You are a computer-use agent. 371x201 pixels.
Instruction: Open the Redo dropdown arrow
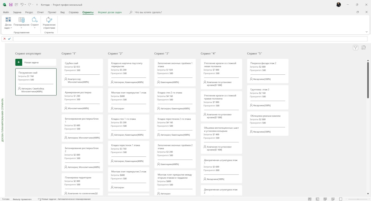click(33, 5)
